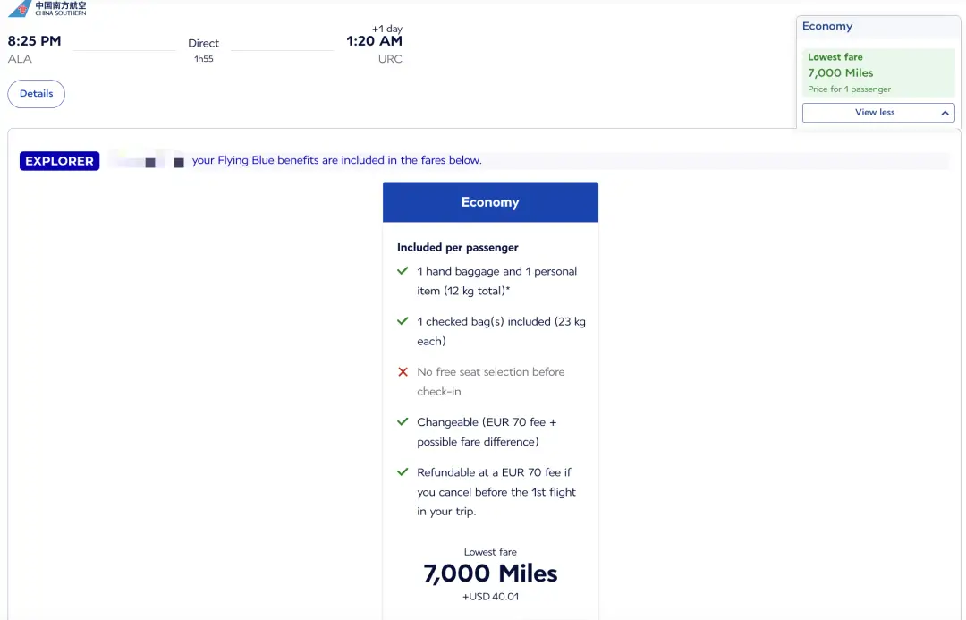Click the 8:25 PM departure time
Screen dimensions: 966x620
[35, 41]
